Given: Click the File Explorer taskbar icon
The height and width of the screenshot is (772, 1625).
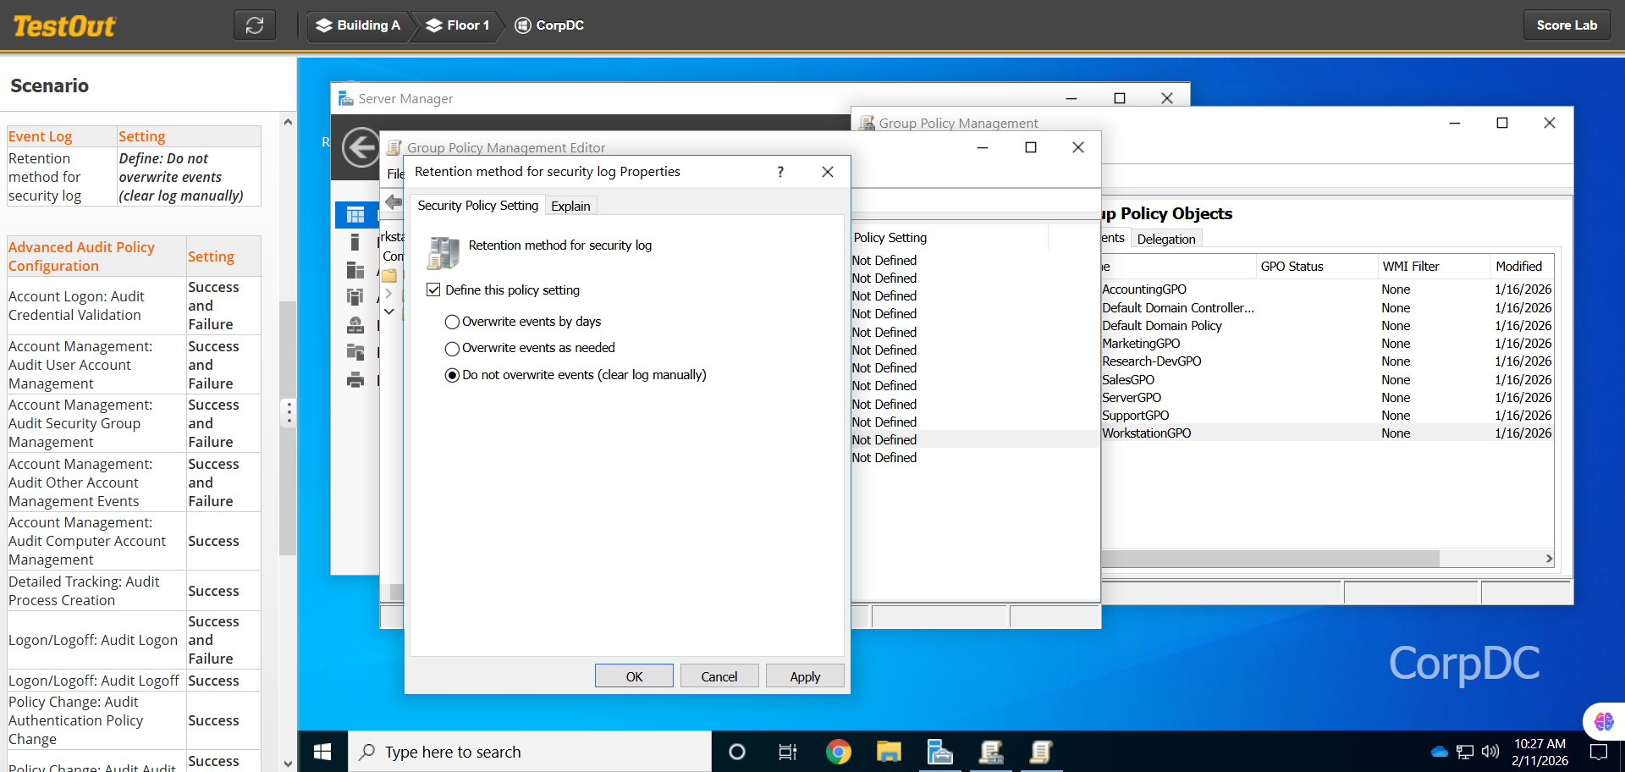Looking at the screenshot, I should pyautogui.click(x=889, y=752).
